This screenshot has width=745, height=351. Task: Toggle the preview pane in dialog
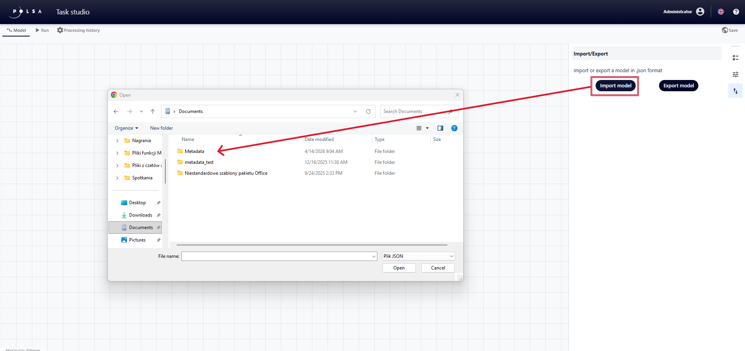[440, 128]
